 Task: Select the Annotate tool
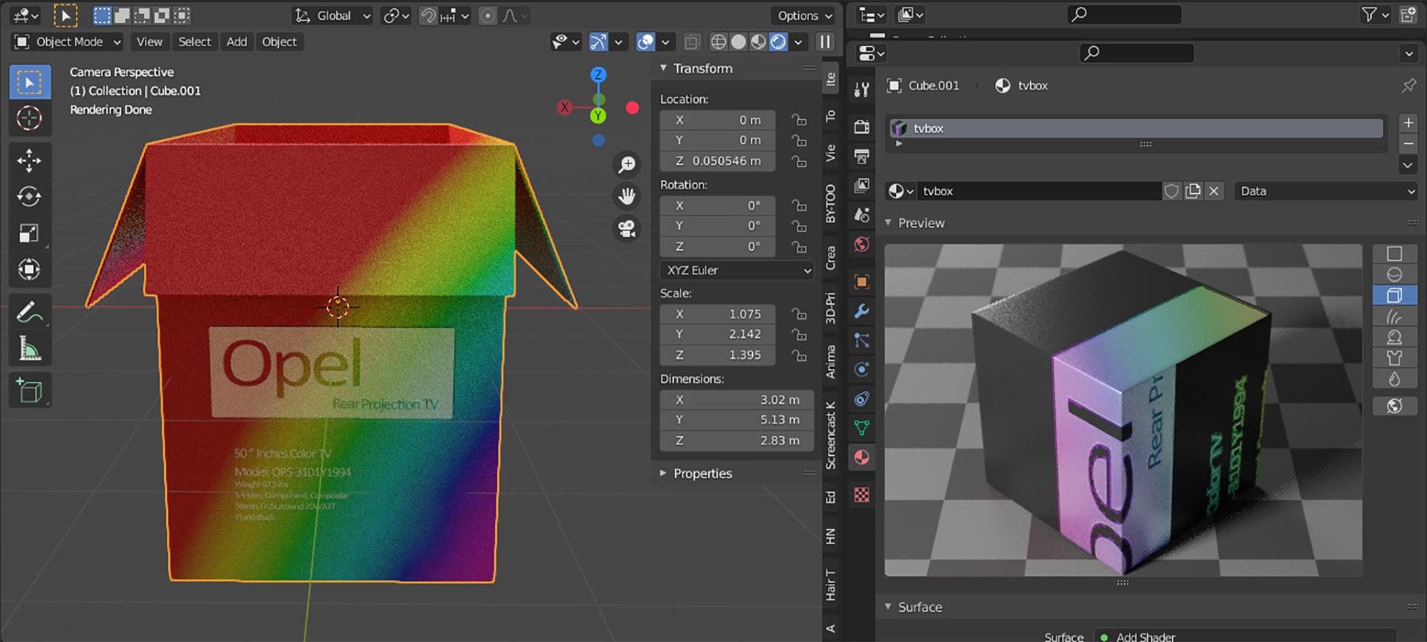point(30,312)
